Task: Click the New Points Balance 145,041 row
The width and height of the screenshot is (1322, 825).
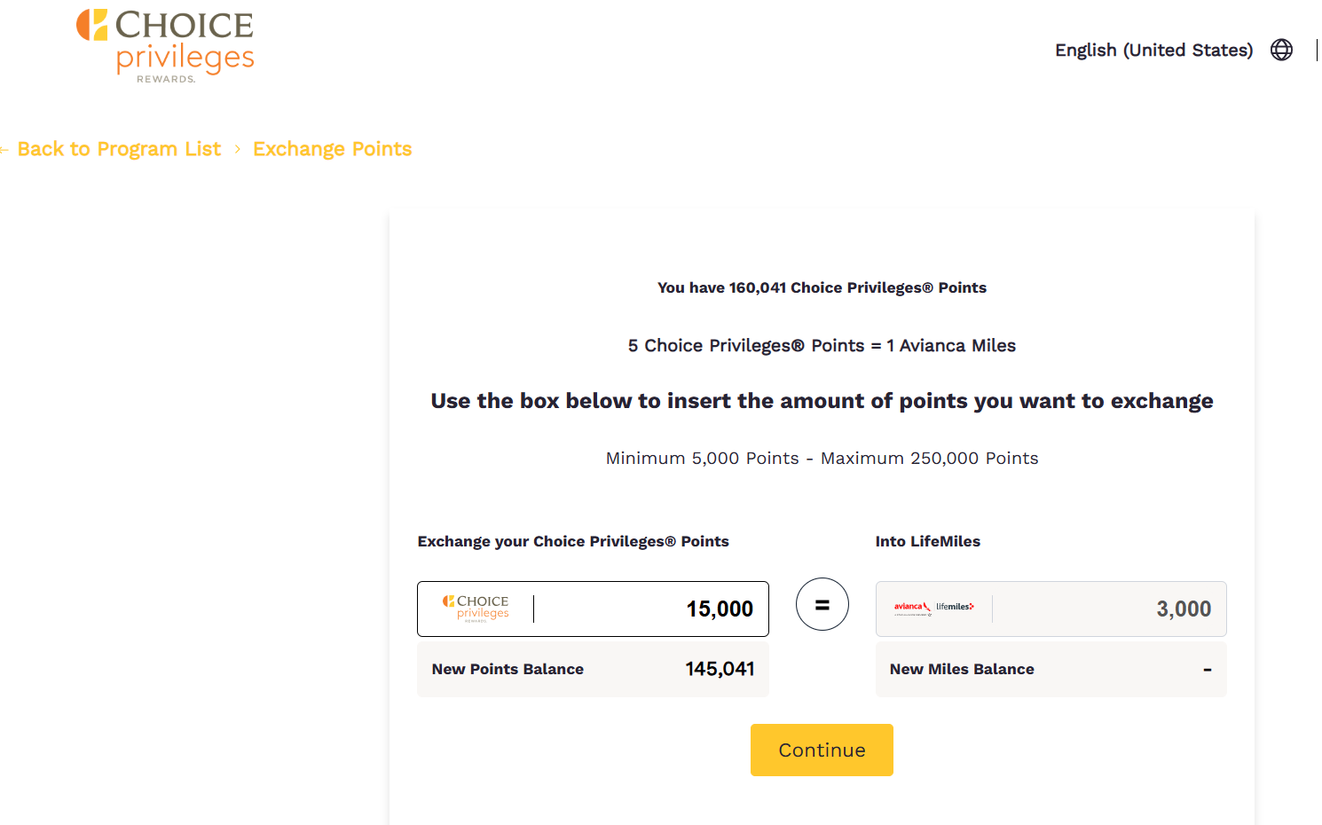Action: pos(720,669)
